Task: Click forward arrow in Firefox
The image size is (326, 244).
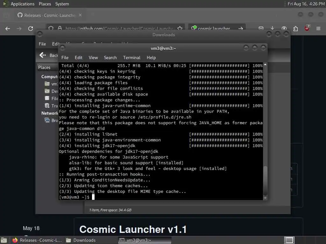Action: 19,29
